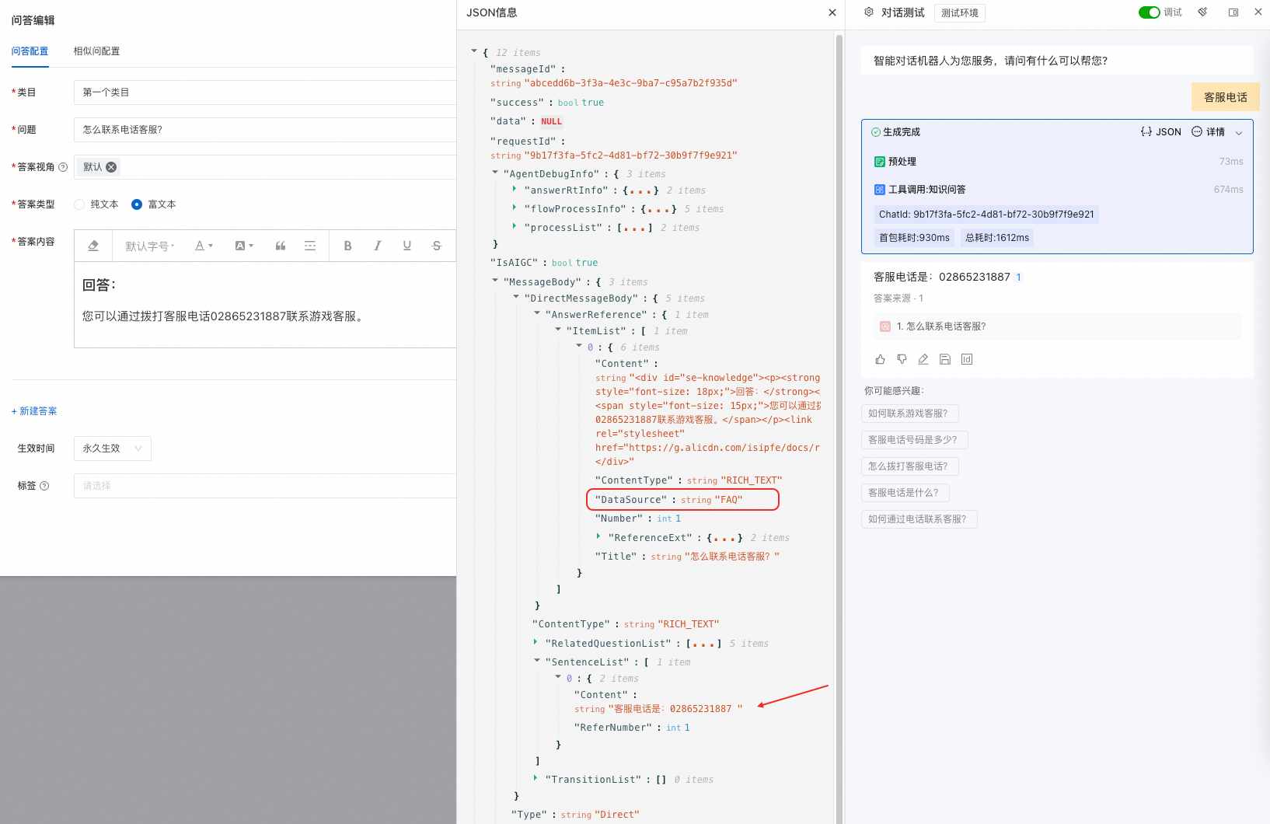Viewport: 1270px width, 824px height.
Task: Insert a blockquote in answer editor
Action: (281, 246)
